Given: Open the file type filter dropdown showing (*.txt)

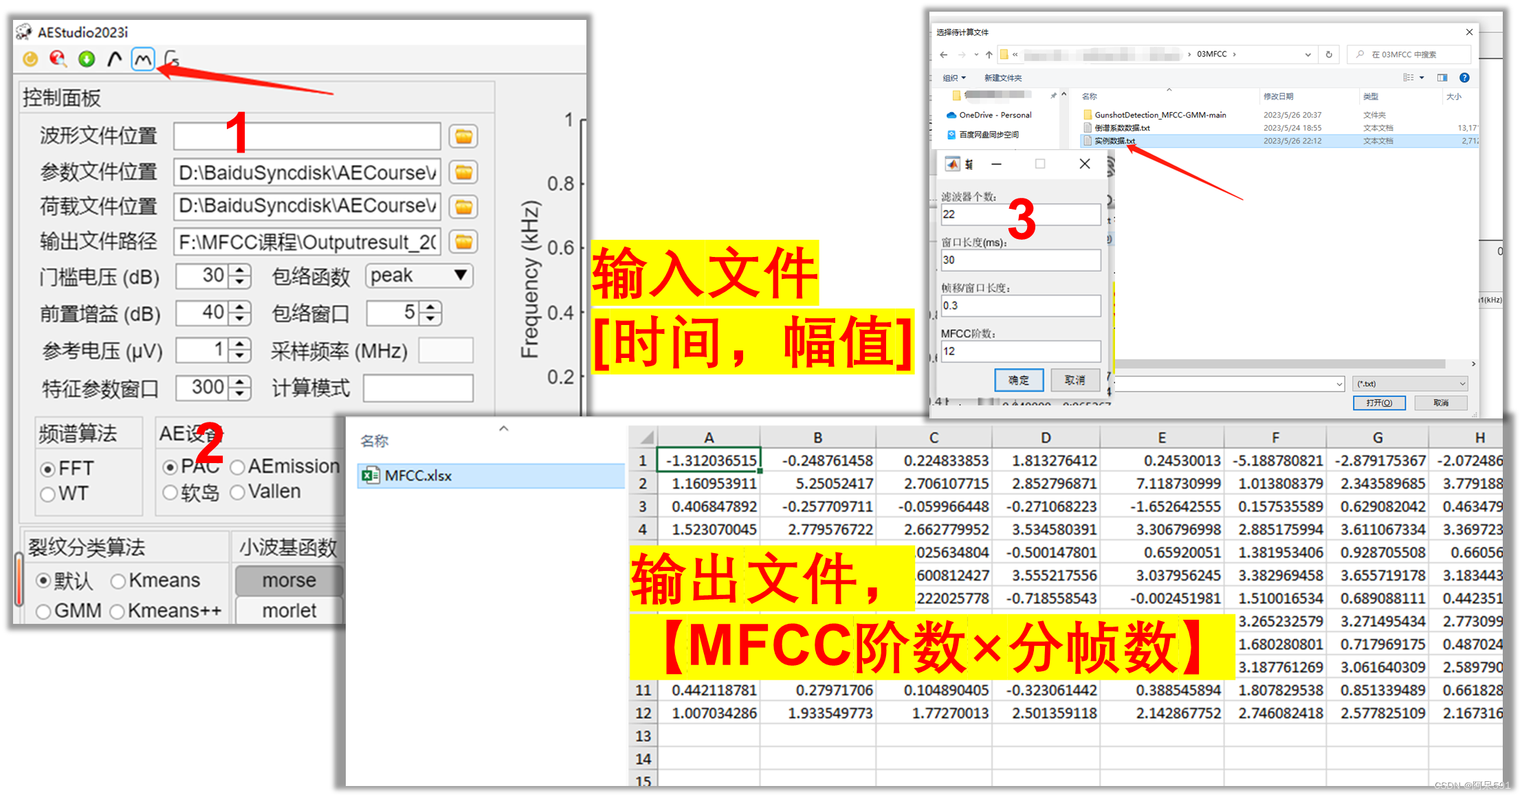Looking at the screenshot, I should [1410, 383].
